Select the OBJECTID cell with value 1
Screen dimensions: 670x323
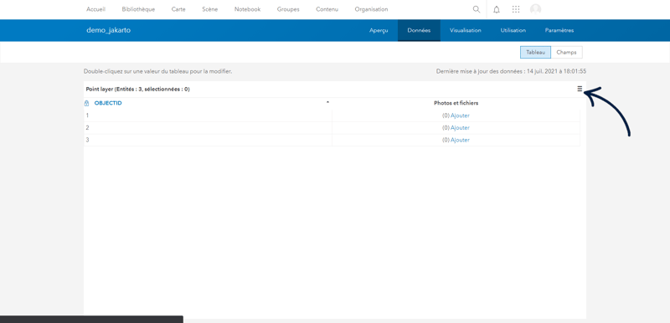tap(208, 115)
